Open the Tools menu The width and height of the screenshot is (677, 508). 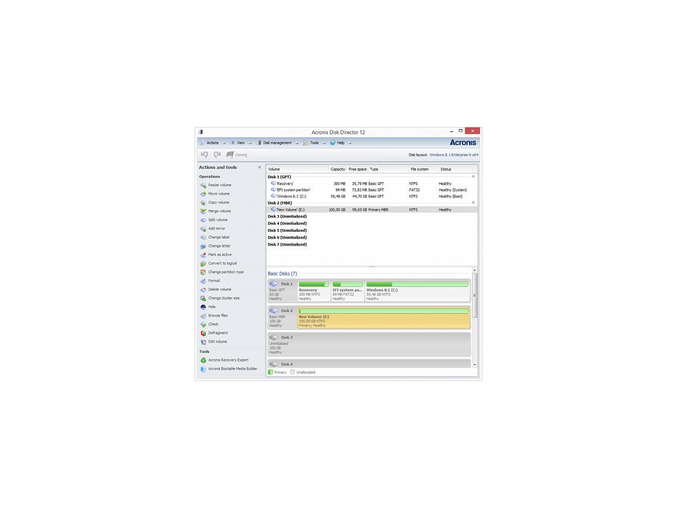[314, 143]
